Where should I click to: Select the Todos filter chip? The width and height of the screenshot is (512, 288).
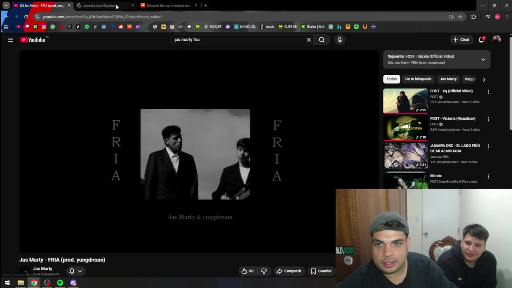click(x=392, y=79)
